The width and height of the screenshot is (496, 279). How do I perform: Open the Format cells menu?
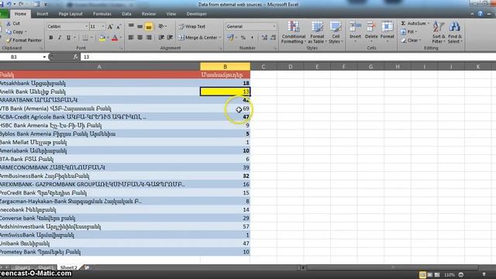tap(387, 31)
